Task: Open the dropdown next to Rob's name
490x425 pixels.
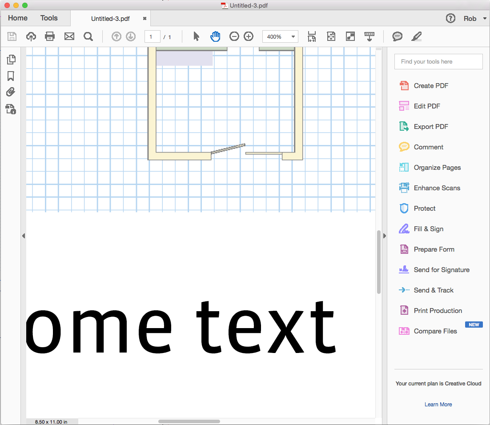Action: 484,18
